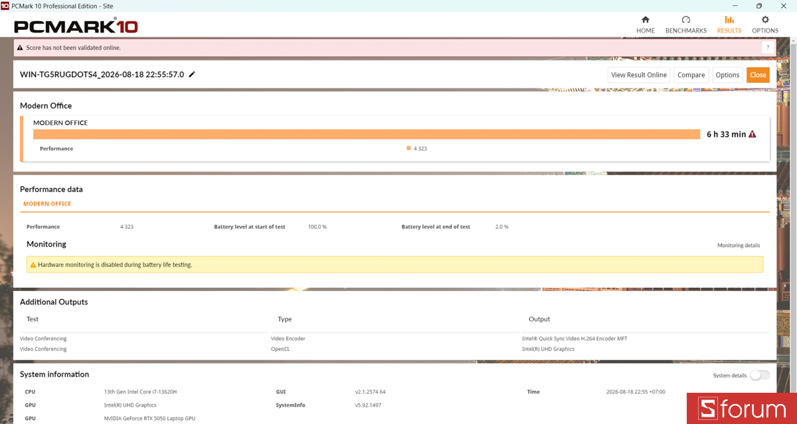The width and height of the screenshot is (797, 424).
Task: Click the battery life warning triangle icon
Action: (753, 134)
